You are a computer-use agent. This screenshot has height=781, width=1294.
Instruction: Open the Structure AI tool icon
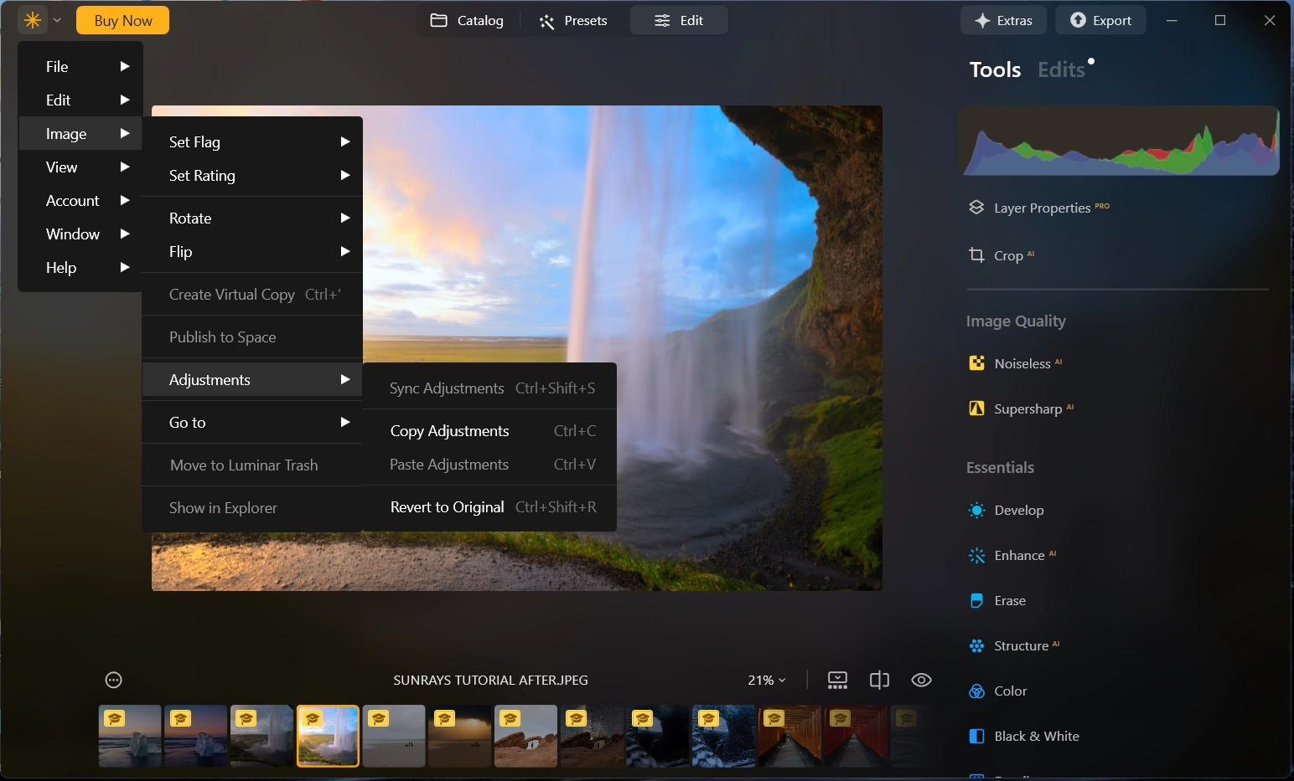point(976,646)
